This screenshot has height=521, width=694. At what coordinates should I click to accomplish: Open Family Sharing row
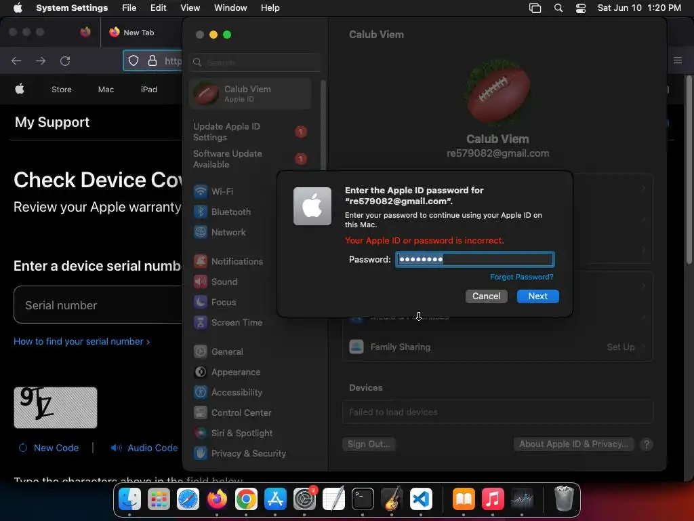[x=497, y=347]
